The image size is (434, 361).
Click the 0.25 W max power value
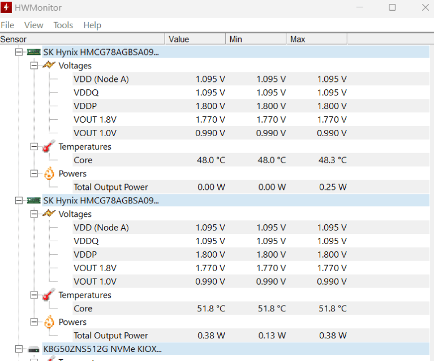(x=333, y=187)
